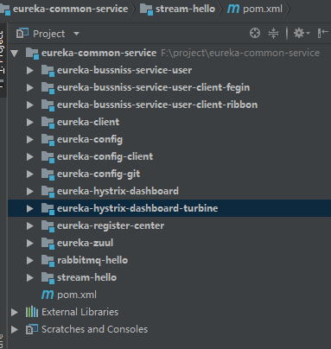The image size is (331, 349).
Task: Click the root eureka-common-service folder icon
Action: pos(32,54)
